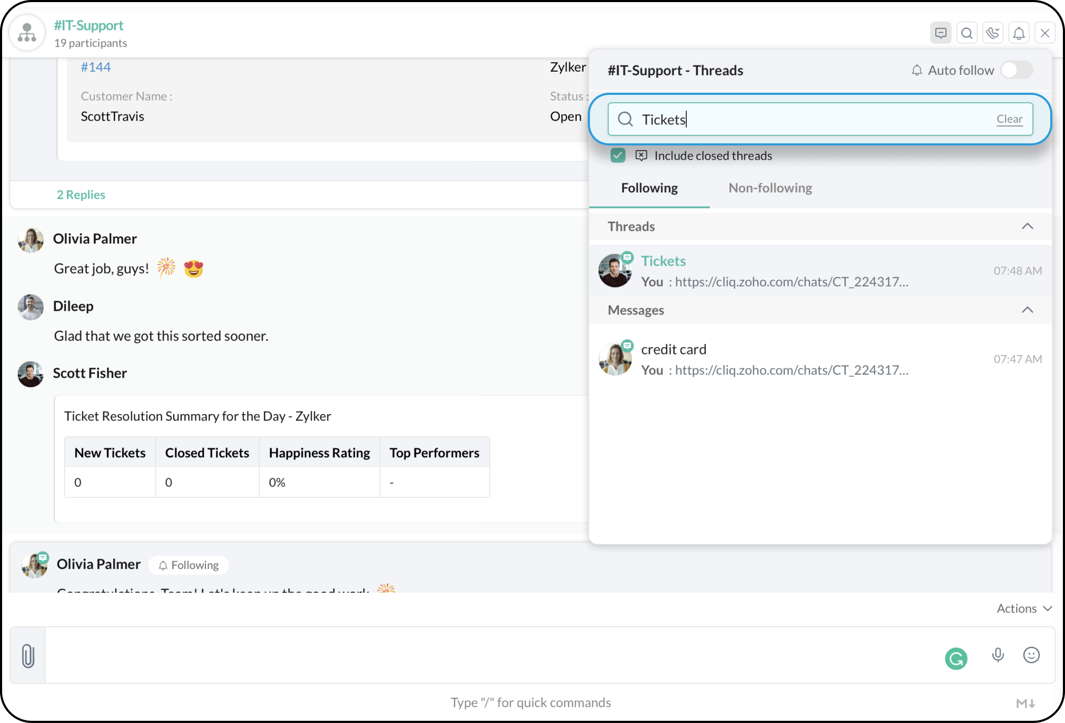Select the Following tab

tap(649, 188)
